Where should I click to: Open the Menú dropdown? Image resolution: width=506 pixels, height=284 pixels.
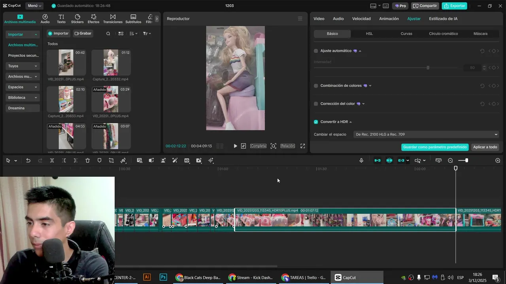coord(35,6)
